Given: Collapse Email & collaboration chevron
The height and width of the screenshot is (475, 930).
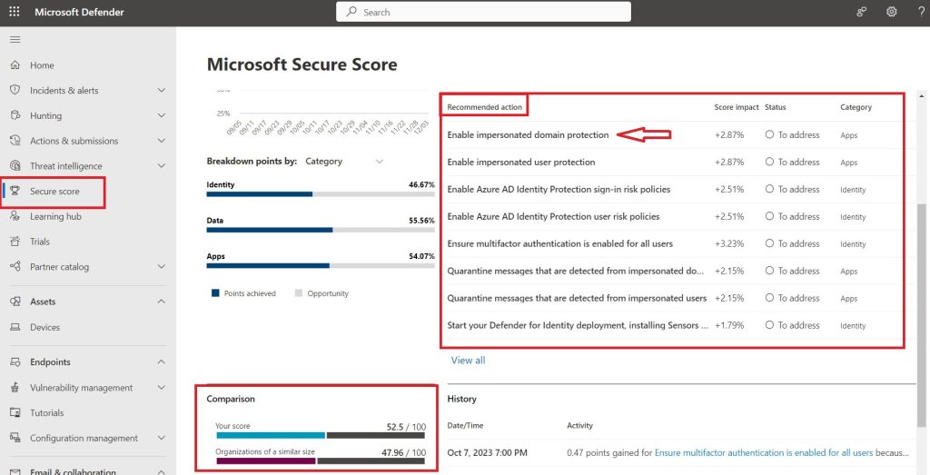Looking at the screenshot, I should 162,472.
